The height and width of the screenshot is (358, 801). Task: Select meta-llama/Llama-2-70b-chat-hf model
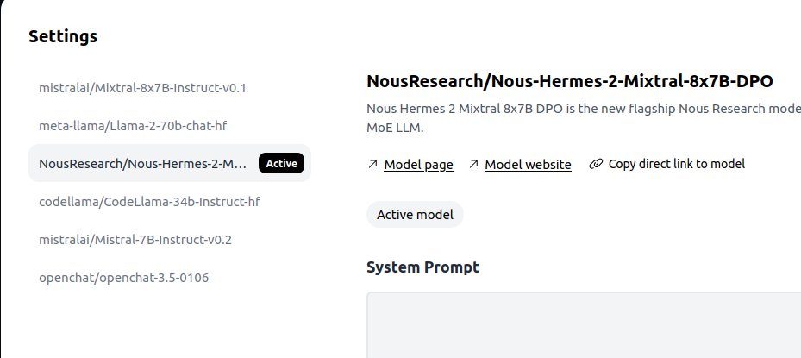pyautogui.click(x=170, y=126)
